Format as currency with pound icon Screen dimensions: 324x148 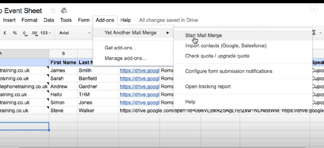point(5,33)
